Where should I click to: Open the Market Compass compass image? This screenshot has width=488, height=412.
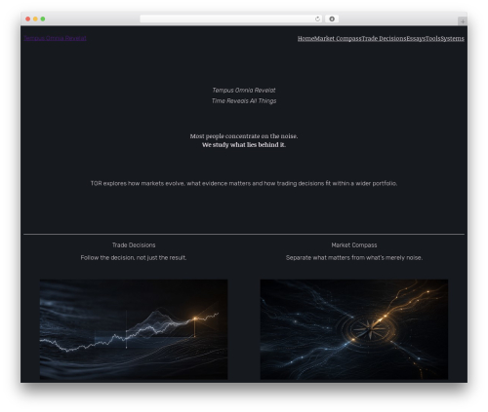pyautogui.click(x=354, y=329)
